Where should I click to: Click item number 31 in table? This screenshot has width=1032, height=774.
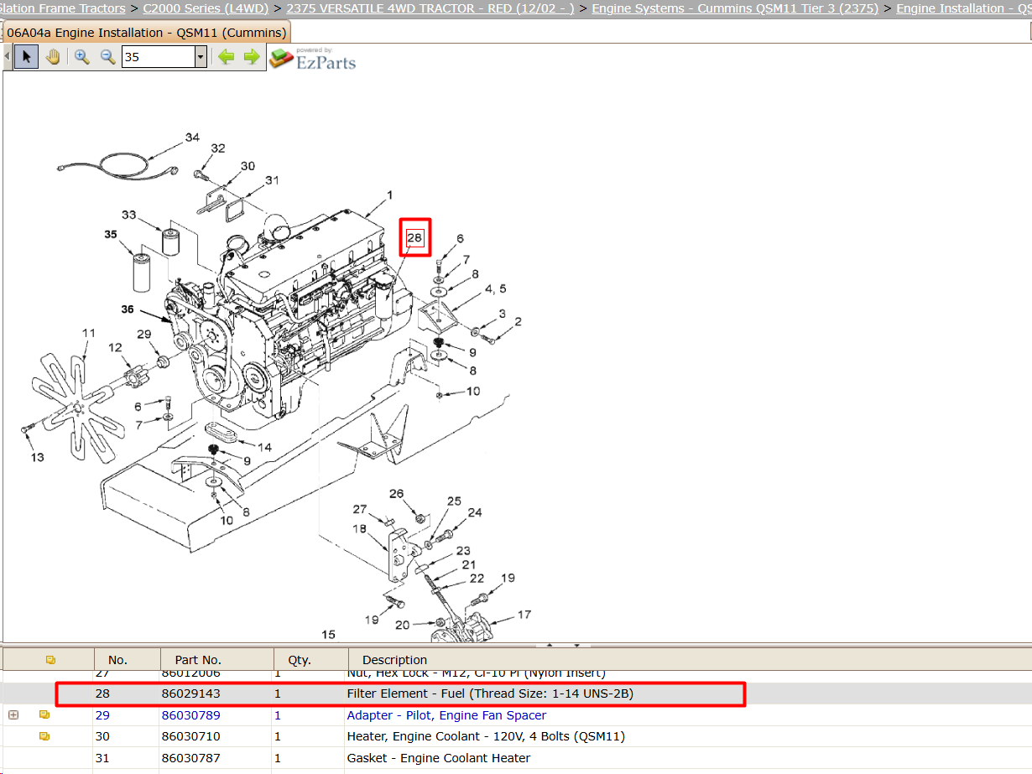102,758
